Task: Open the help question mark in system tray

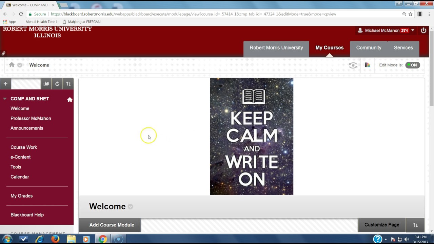Action: tap(377, 239)
